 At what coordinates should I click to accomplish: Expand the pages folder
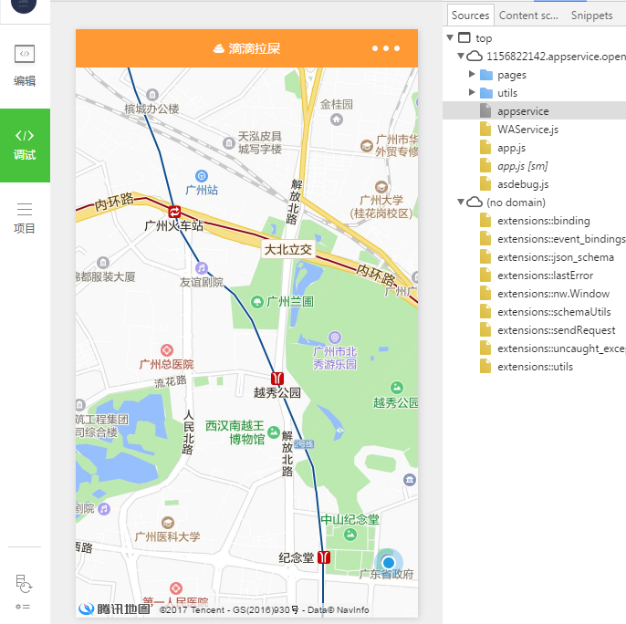click(x=472, y=74)
